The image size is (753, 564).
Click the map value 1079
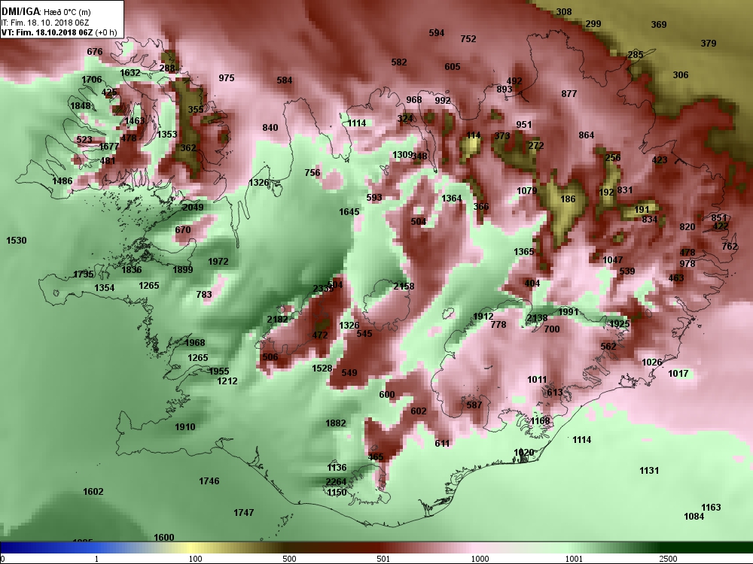(x=527, y=191)
